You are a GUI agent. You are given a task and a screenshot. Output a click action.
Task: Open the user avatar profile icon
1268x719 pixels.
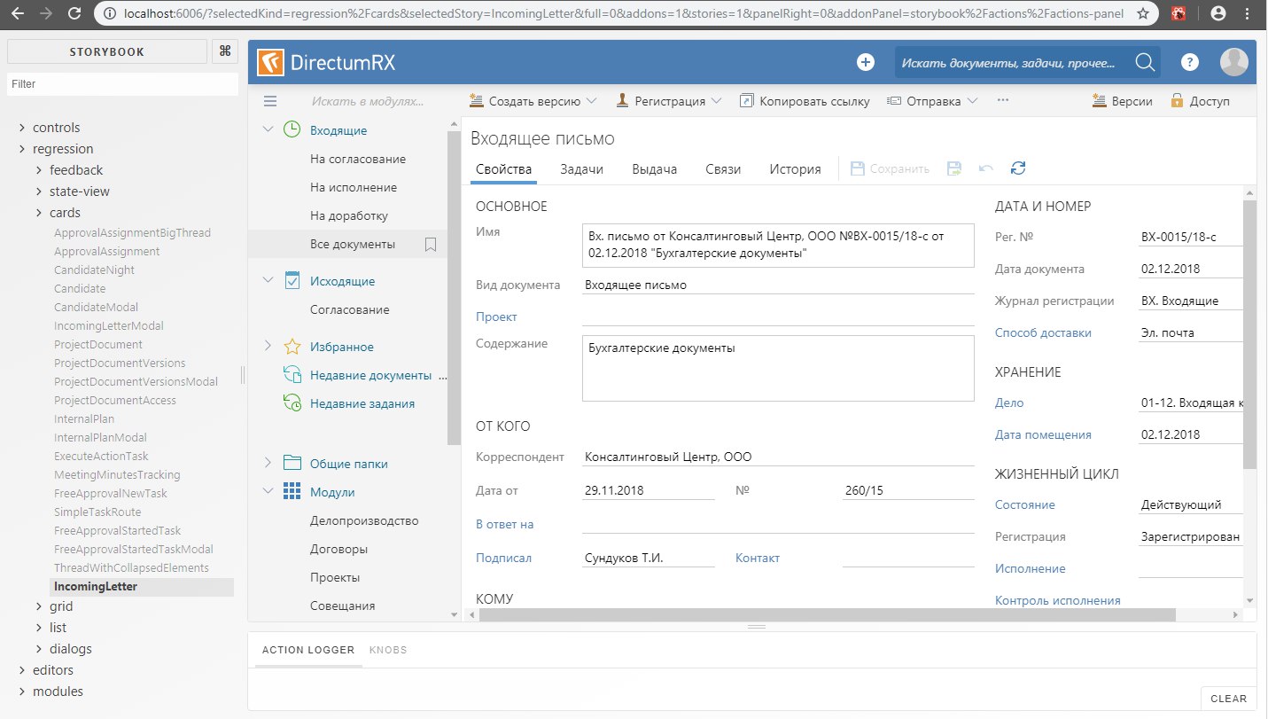click(x=1234, y=62)
